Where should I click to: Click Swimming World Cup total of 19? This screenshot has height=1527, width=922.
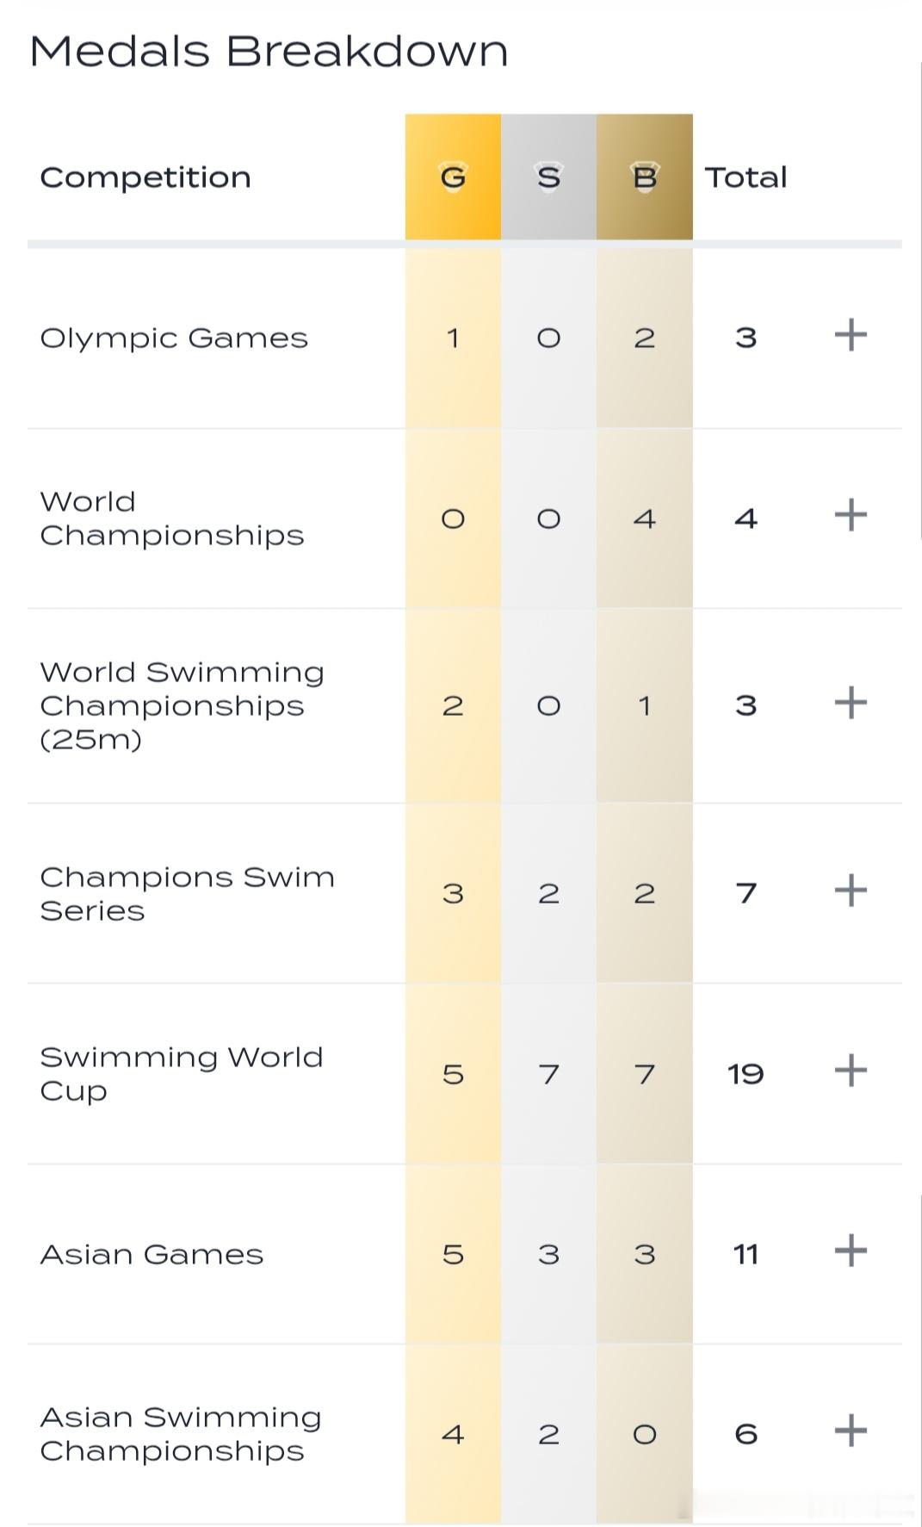pyautogui.click(x=746, y=1074)
